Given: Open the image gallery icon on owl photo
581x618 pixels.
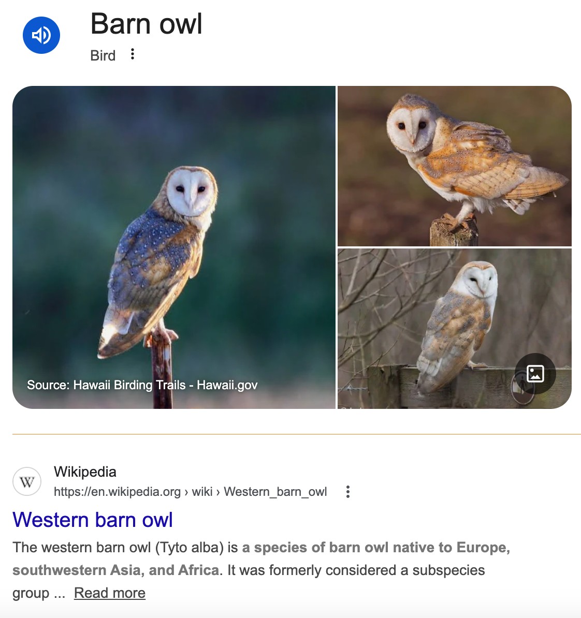Looking at the screenshot, I should [x=535, y=374].
